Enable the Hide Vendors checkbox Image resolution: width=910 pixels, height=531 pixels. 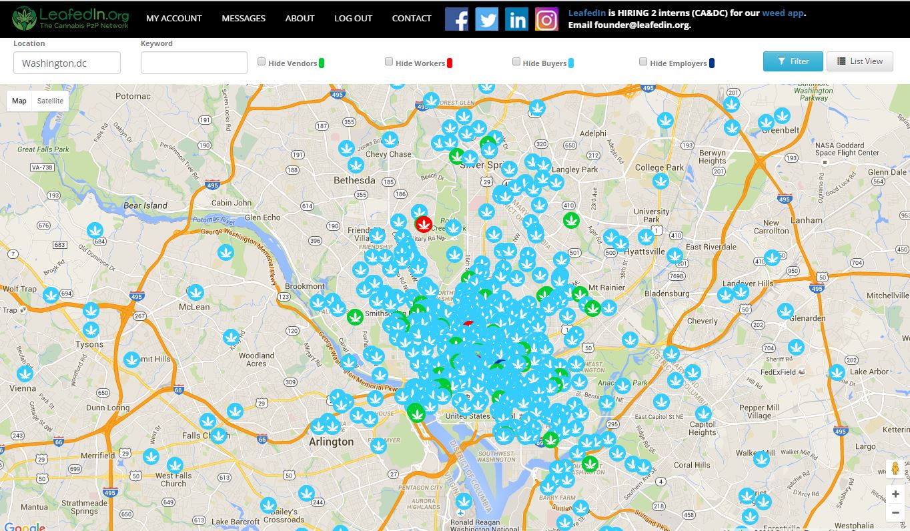point(262,61)
